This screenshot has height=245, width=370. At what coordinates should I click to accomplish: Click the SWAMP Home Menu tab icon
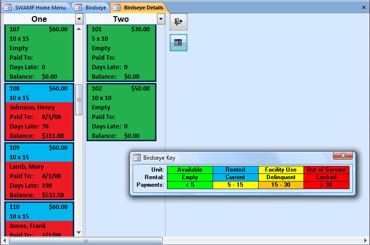(x=8, y=8)
